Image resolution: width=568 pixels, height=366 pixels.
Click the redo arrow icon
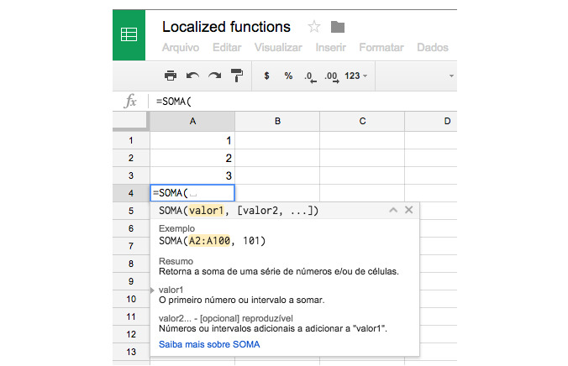(x=214, y=76)
